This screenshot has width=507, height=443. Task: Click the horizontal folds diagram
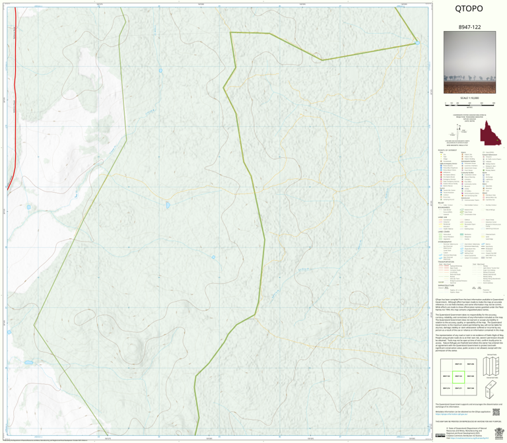coord(491,390)
